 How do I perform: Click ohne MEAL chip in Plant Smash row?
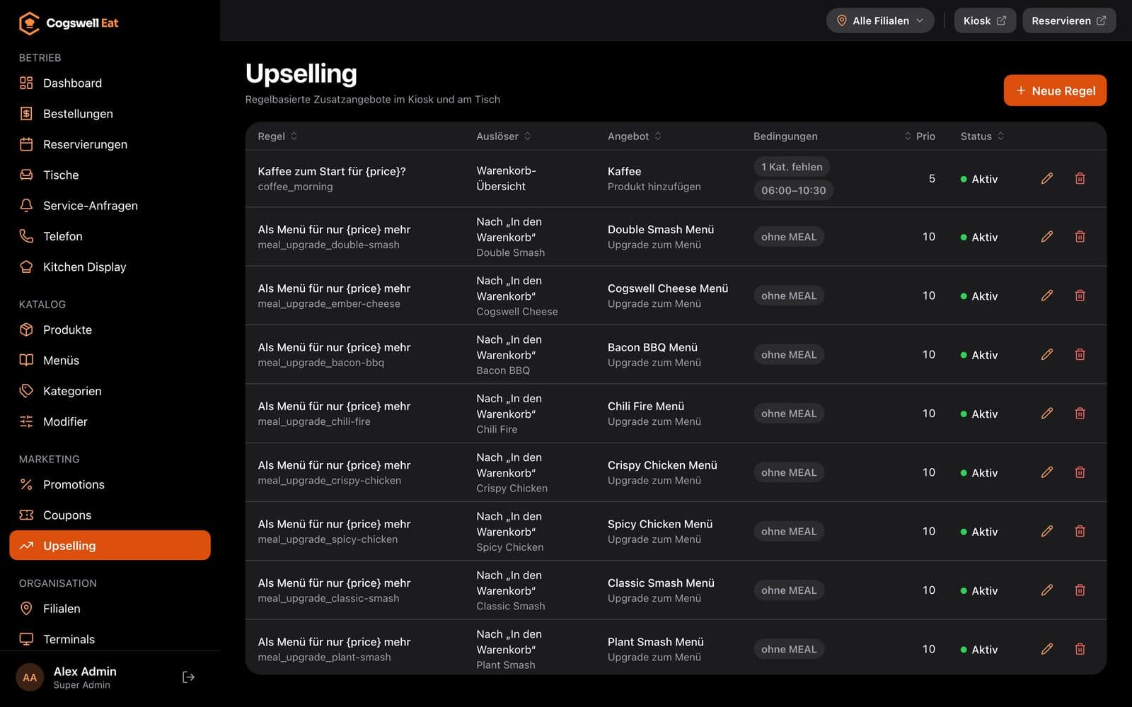[x=789, y=649]
